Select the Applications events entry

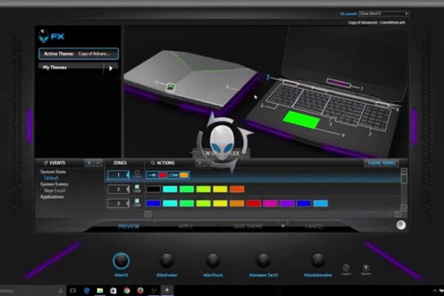tap(52, 197)
